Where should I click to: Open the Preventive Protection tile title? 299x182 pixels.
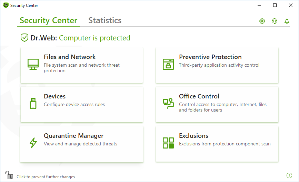coord(210,57)
